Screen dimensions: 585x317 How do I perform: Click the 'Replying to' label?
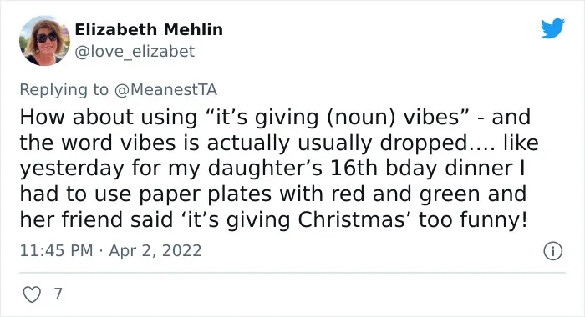(x=64, y=90)
